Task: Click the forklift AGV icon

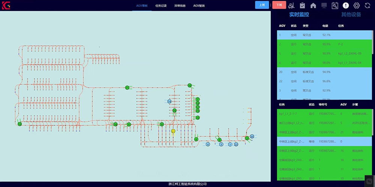Action: click(291, 5)
